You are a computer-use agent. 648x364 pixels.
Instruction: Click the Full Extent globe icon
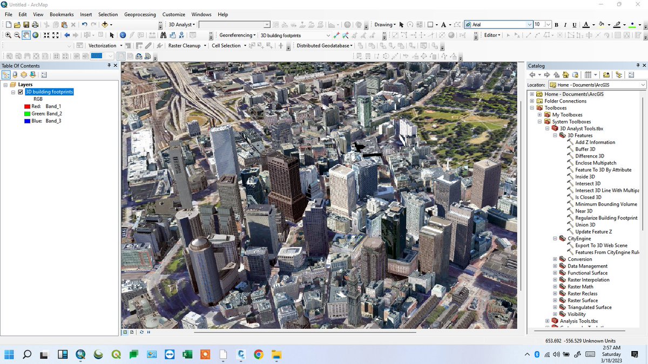35,35
